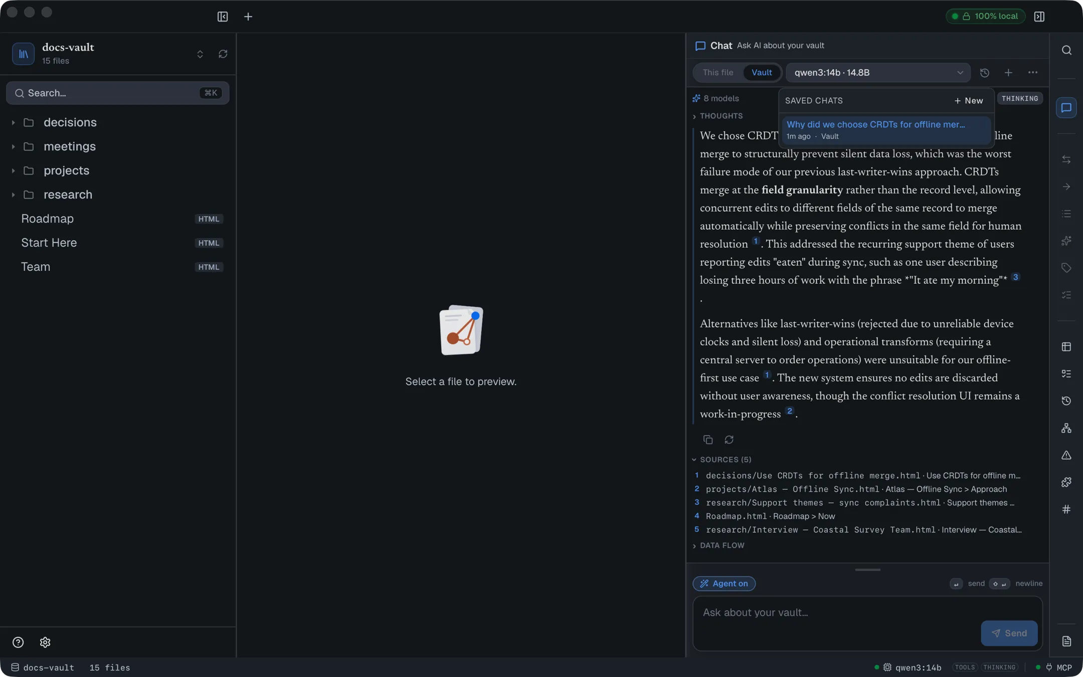Click the Send button
Screen dimensions: 1083x677
(1009, 633)
